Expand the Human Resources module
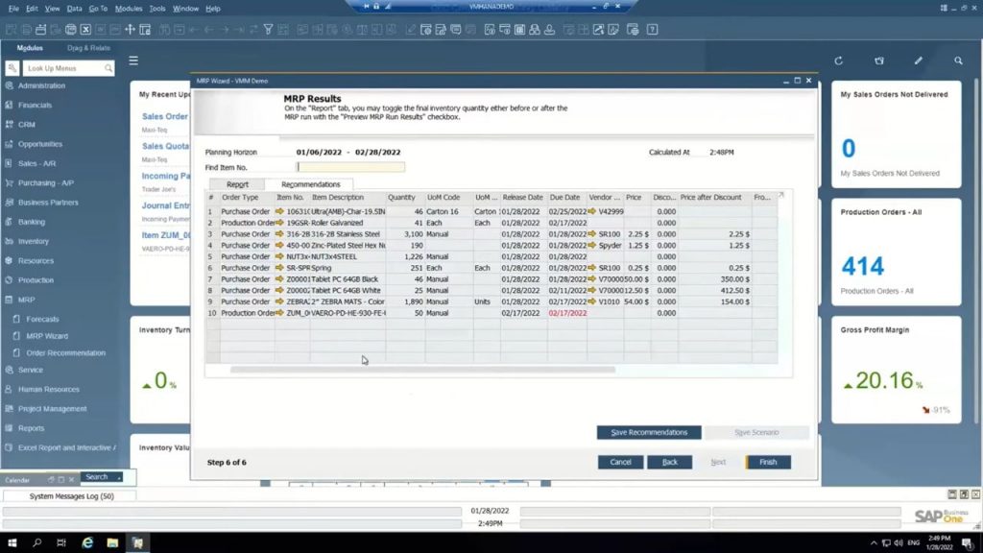The image size is (983, 553). click(48, 389)
